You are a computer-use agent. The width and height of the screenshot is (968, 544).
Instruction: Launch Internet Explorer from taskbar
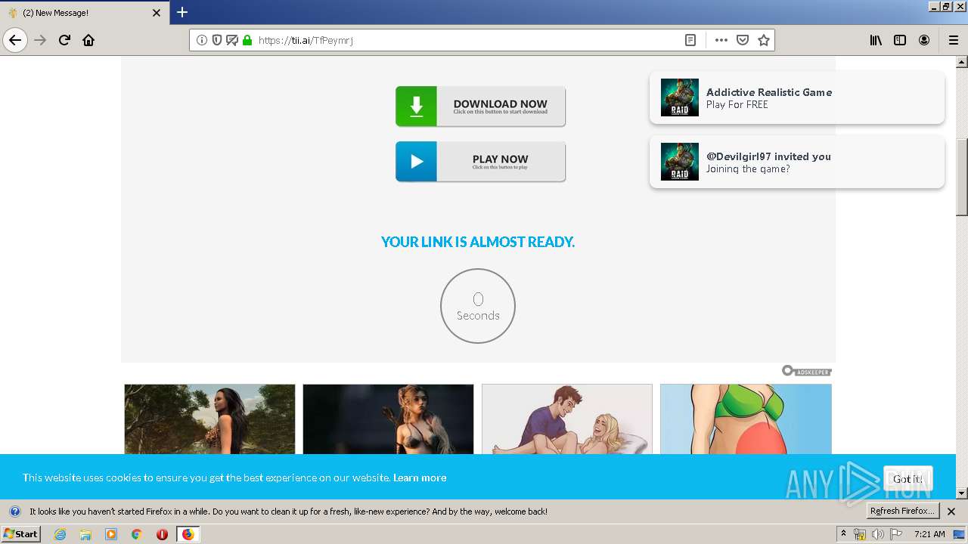(60, 534)
